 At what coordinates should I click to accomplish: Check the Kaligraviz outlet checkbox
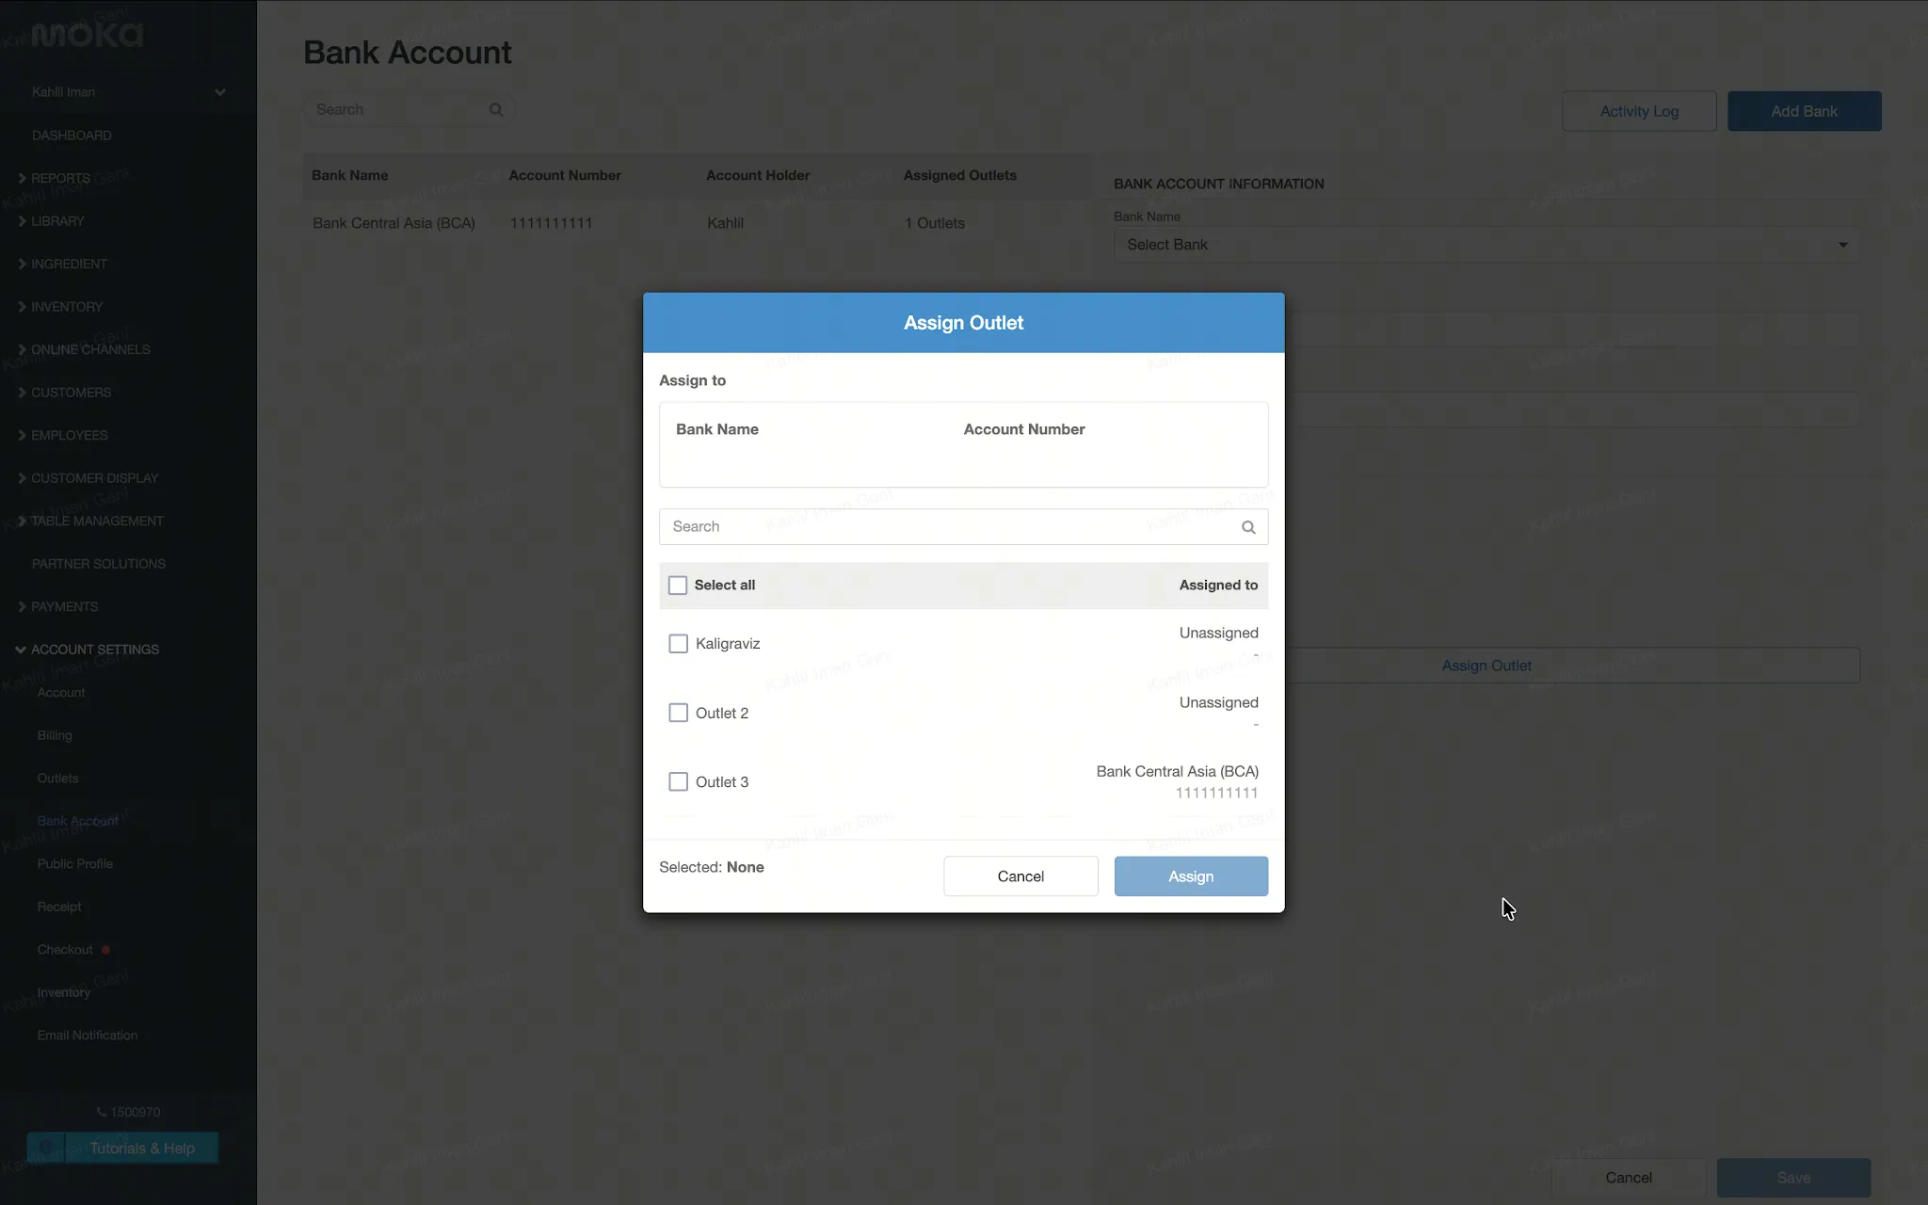click(x=678, y=644)
